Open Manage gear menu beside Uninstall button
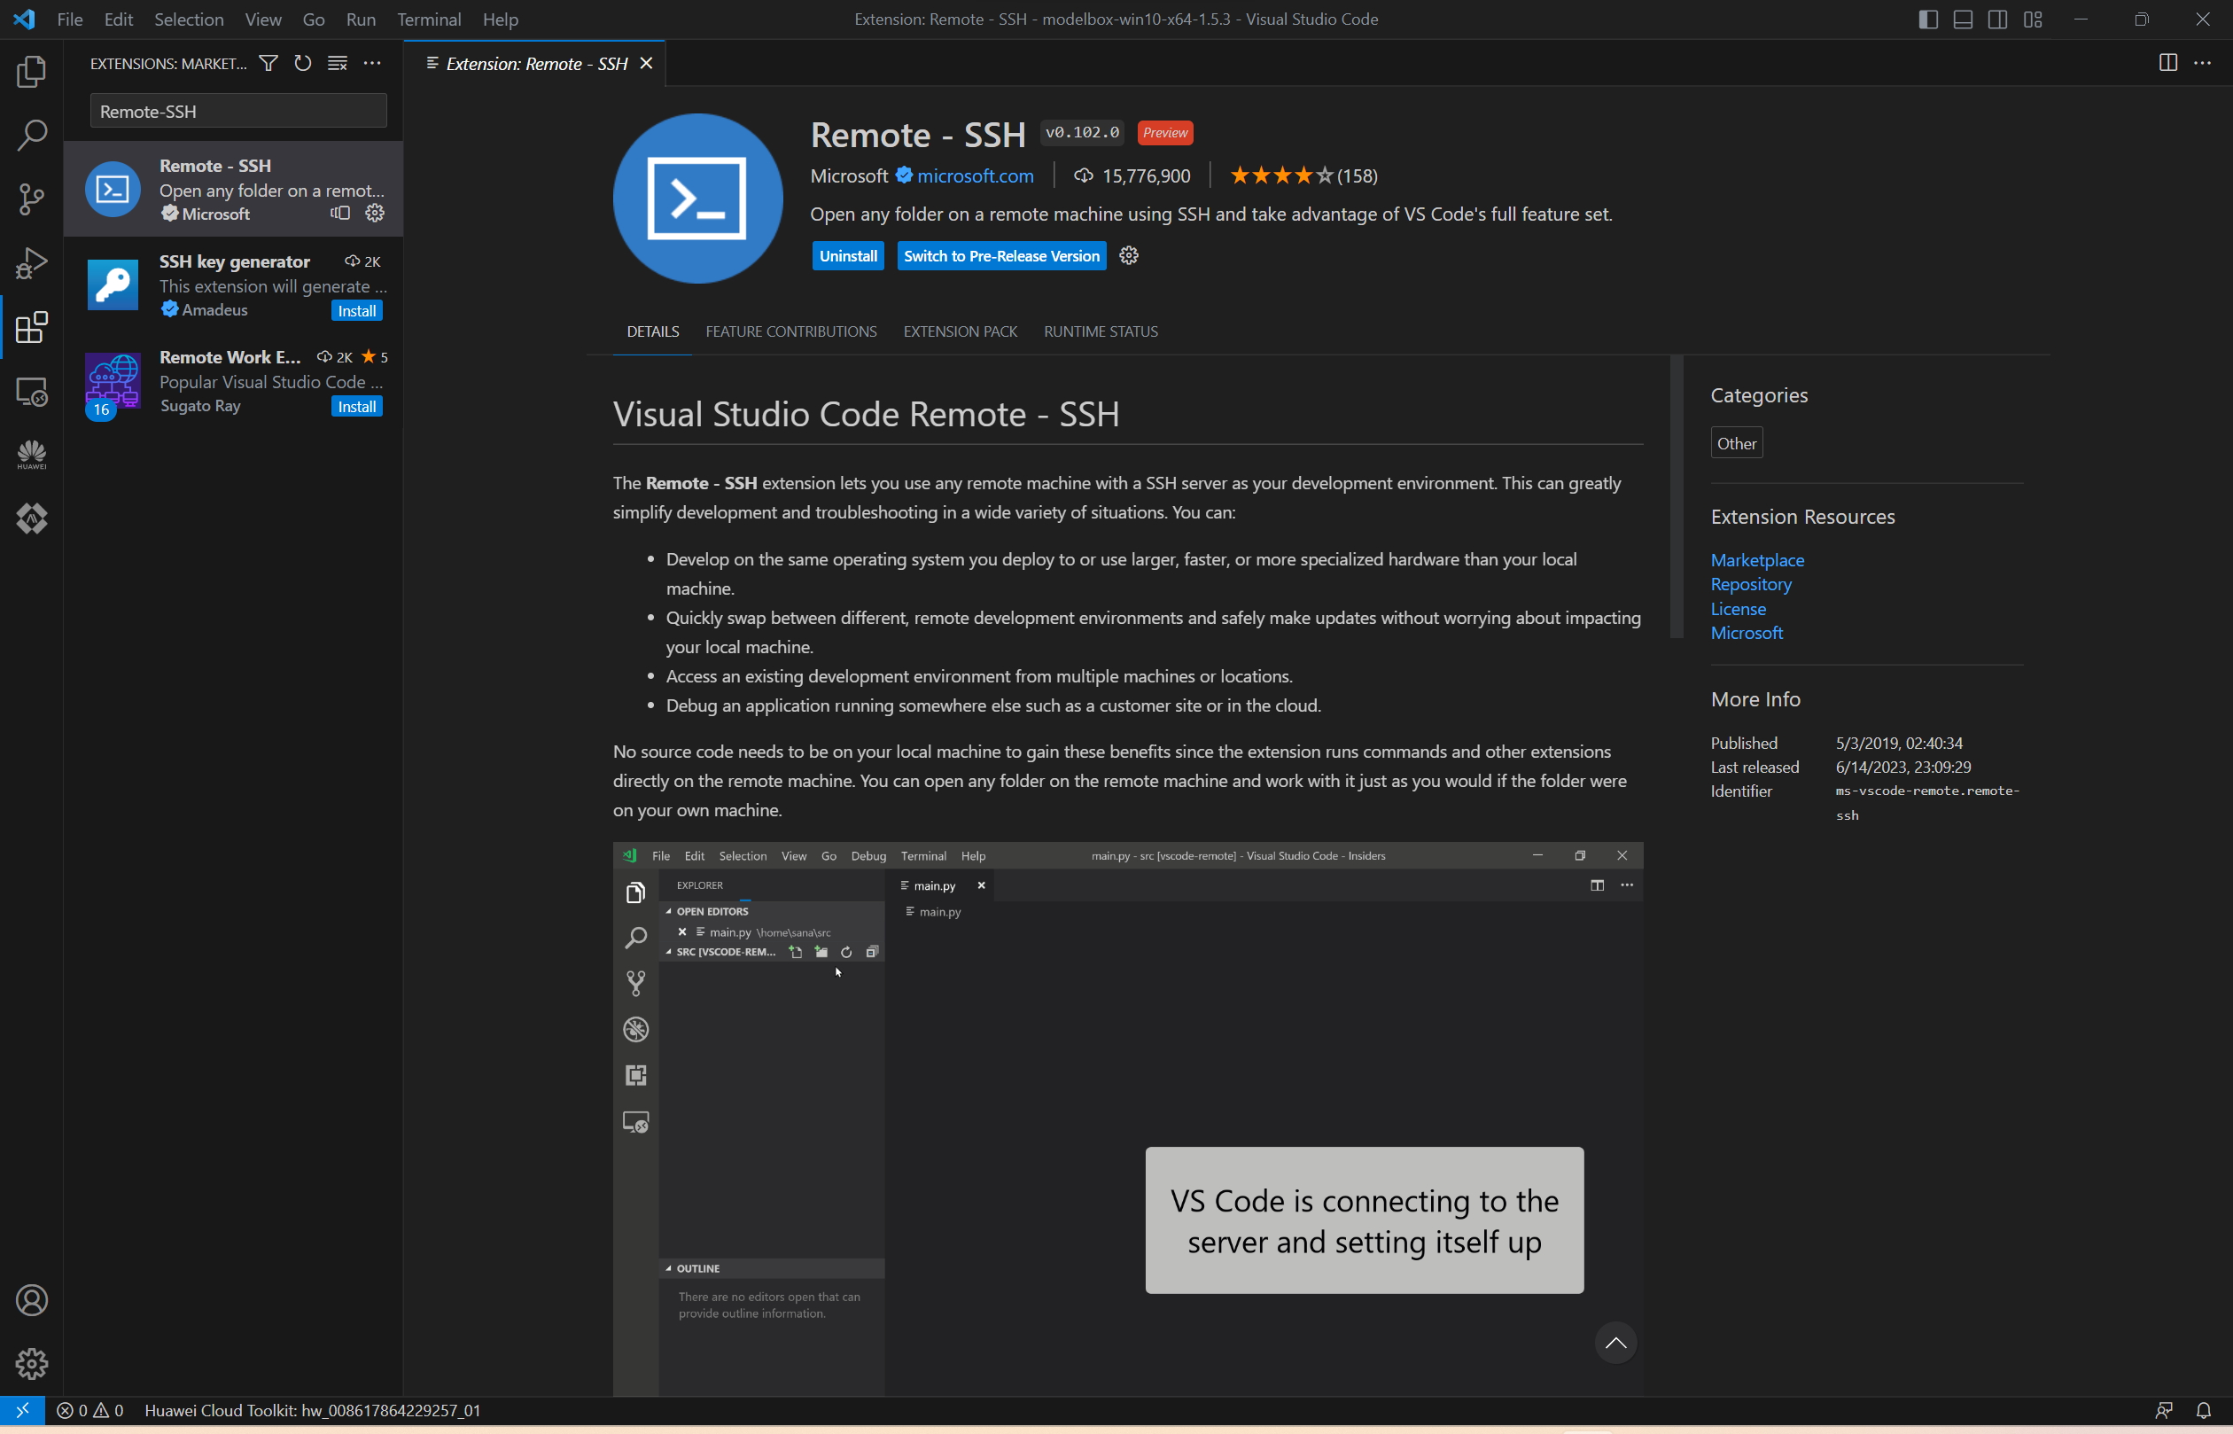Image resolution: width=2233 pixels, height=1434 pixels. [x=1129, y=255]
